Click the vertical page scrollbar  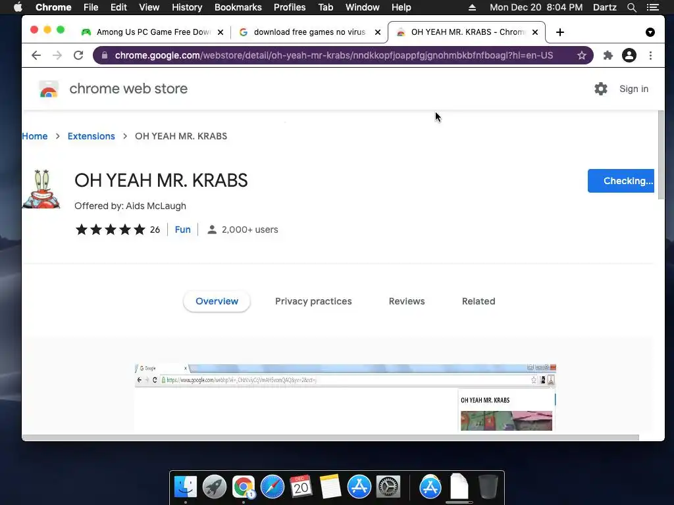(x=661, y=155)
